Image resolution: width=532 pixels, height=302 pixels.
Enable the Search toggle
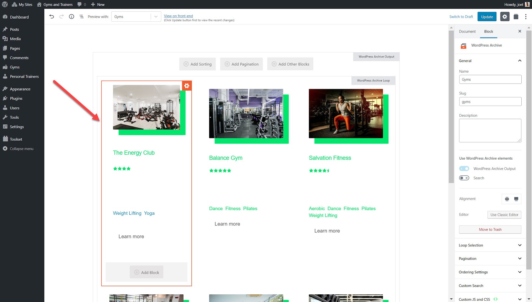click(x=464, y=178)
